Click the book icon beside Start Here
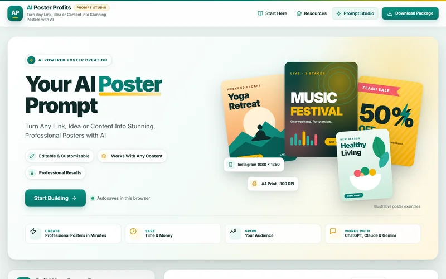Viewport: 446px width, 279px height. pos(260,13)
